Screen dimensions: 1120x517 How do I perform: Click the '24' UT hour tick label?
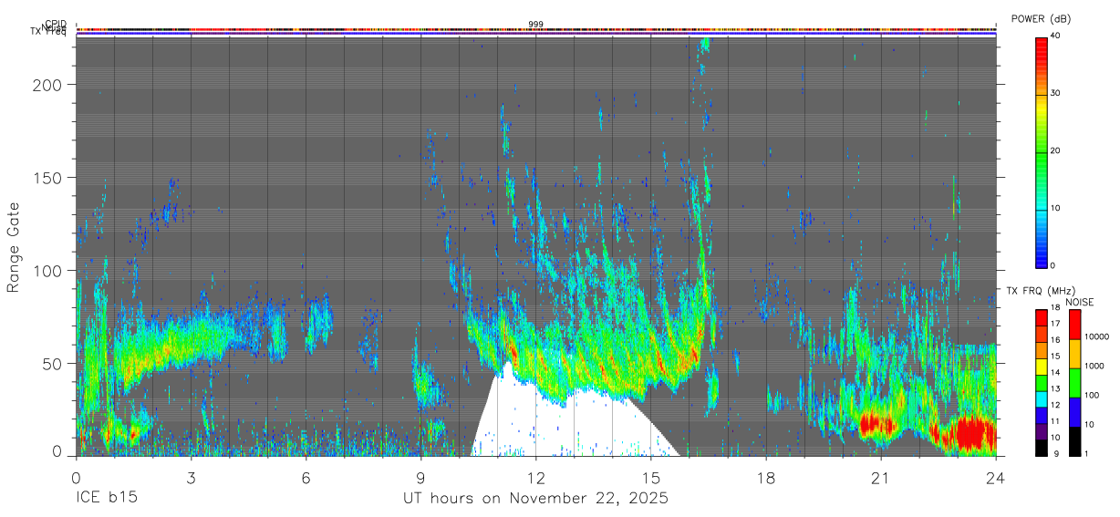pos(996,477)
